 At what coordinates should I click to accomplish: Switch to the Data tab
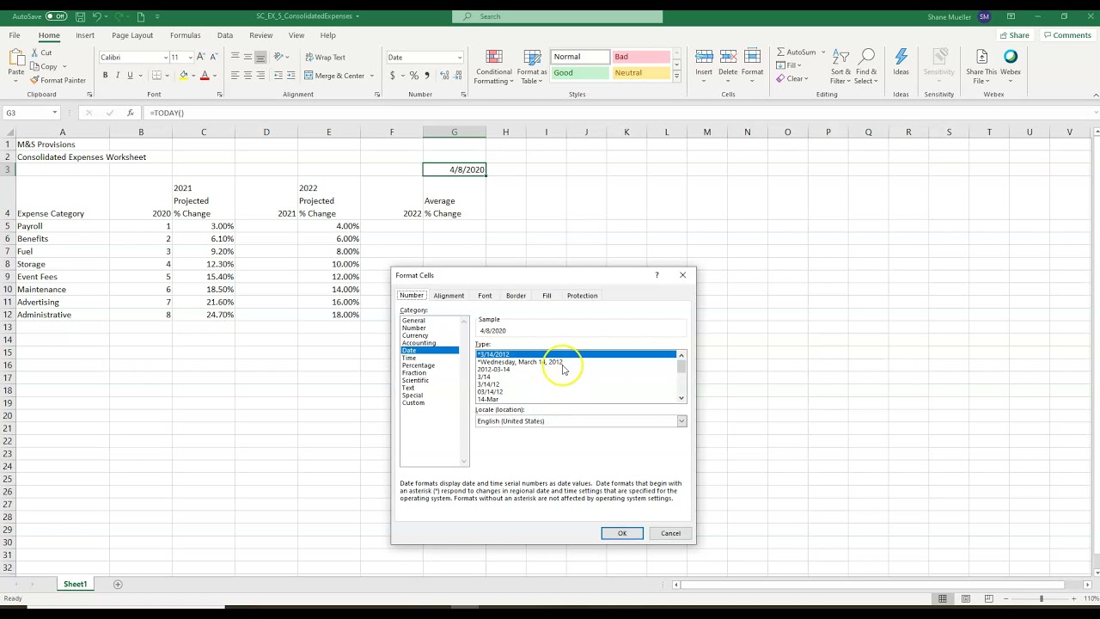pos(225,35)
